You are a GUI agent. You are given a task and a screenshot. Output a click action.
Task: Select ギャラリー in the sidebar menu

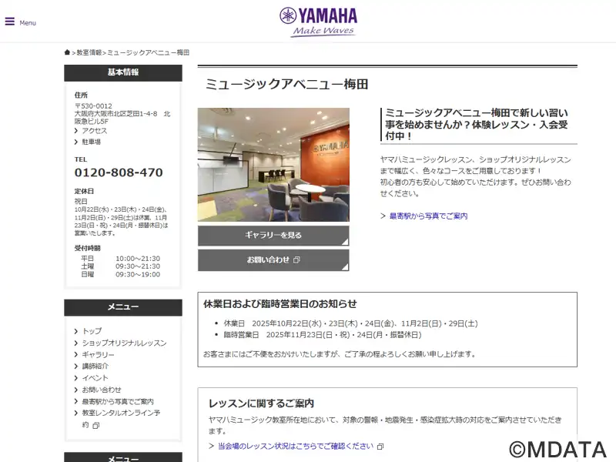(x=99, y=355)
